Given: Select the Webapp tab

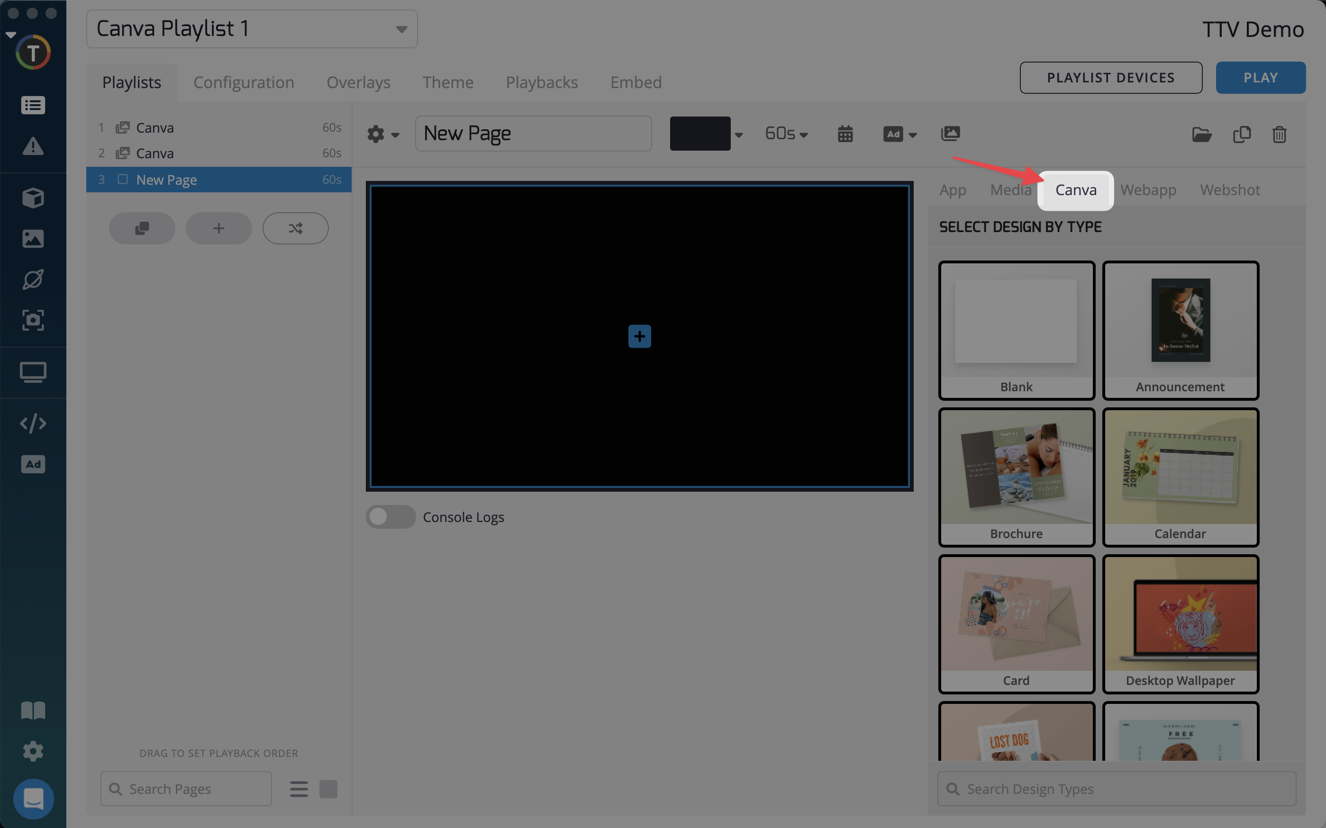Looking at the screenshot, I should click(x=1148, y=190).
